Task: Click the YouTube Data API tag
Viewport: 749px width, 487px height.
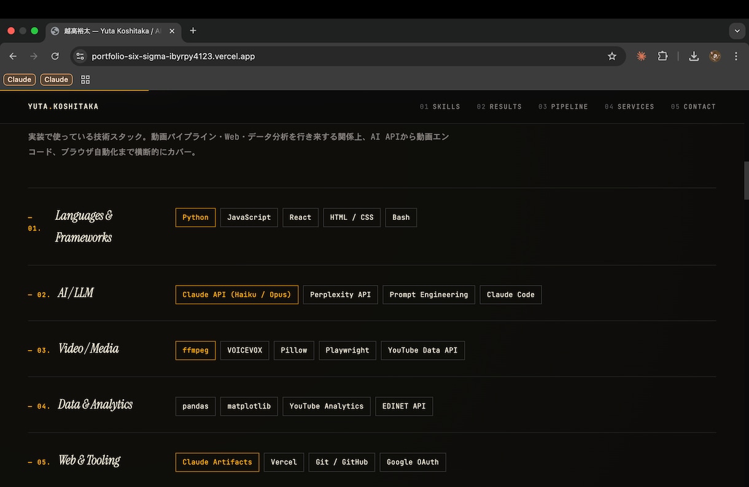Action: point(423,351)
